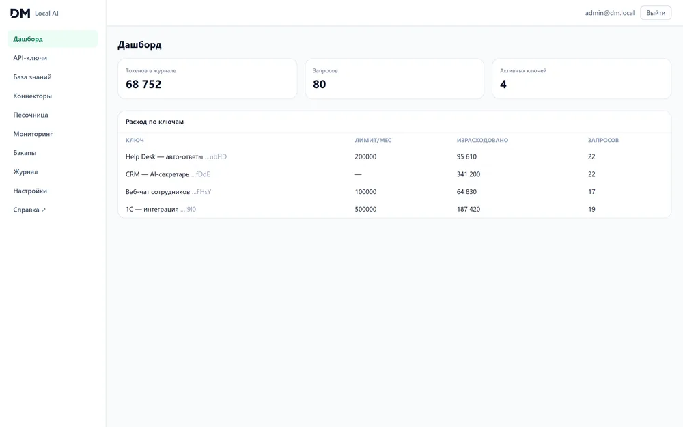Select Коннекторы in sidebar

(53, 96)
